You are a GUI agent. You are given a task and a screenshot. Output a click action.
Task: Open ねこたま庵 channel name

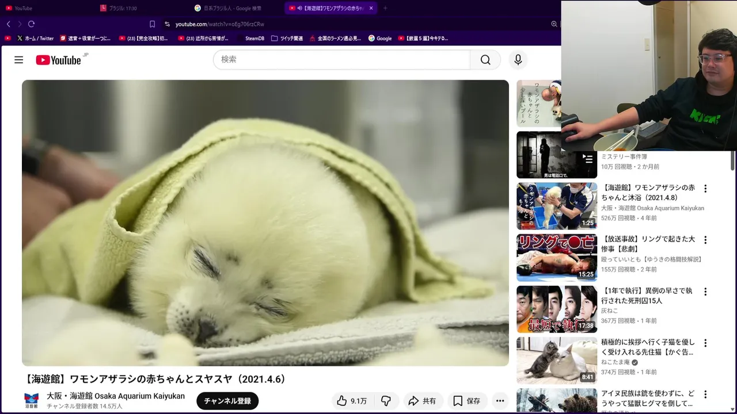pyautogui.click(x=616, y=362)
